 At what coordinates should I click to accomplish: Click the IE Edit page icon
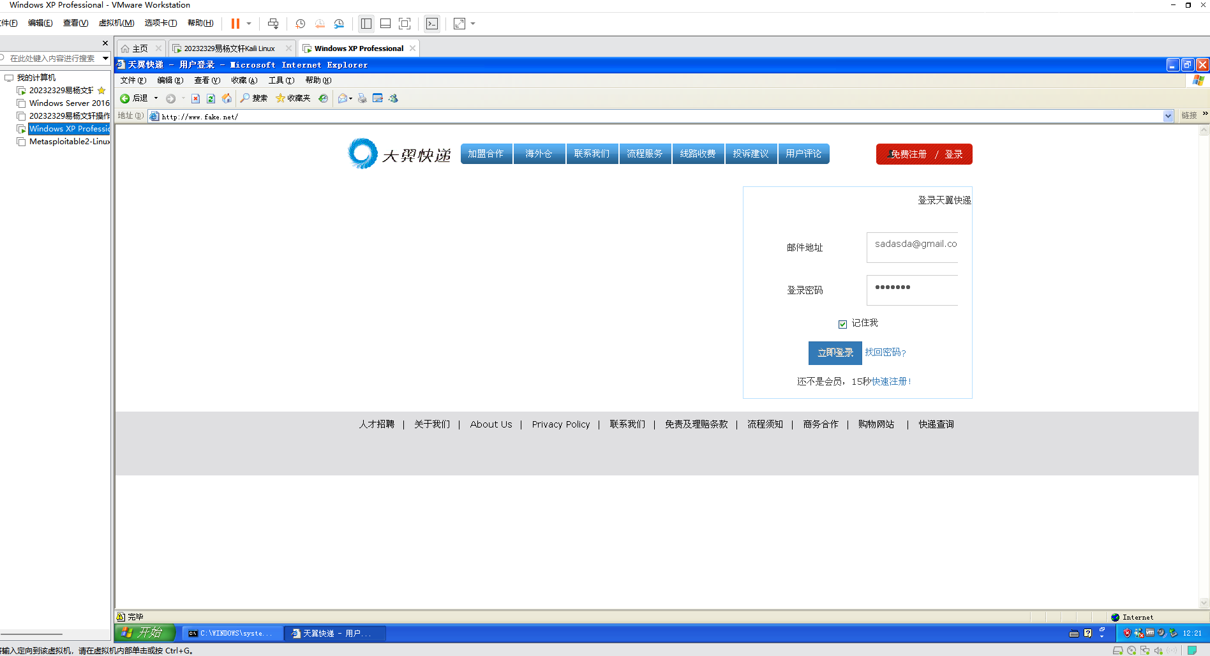point(378,98)
